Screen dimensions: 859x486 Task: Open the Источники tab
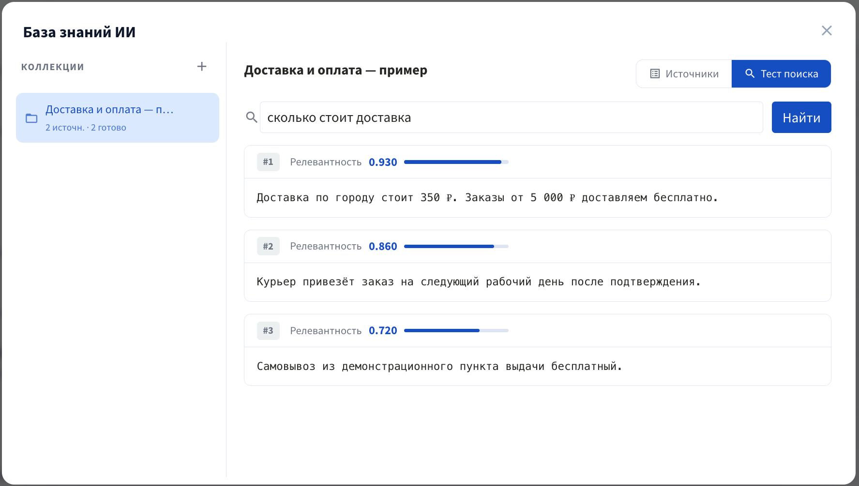684,74
